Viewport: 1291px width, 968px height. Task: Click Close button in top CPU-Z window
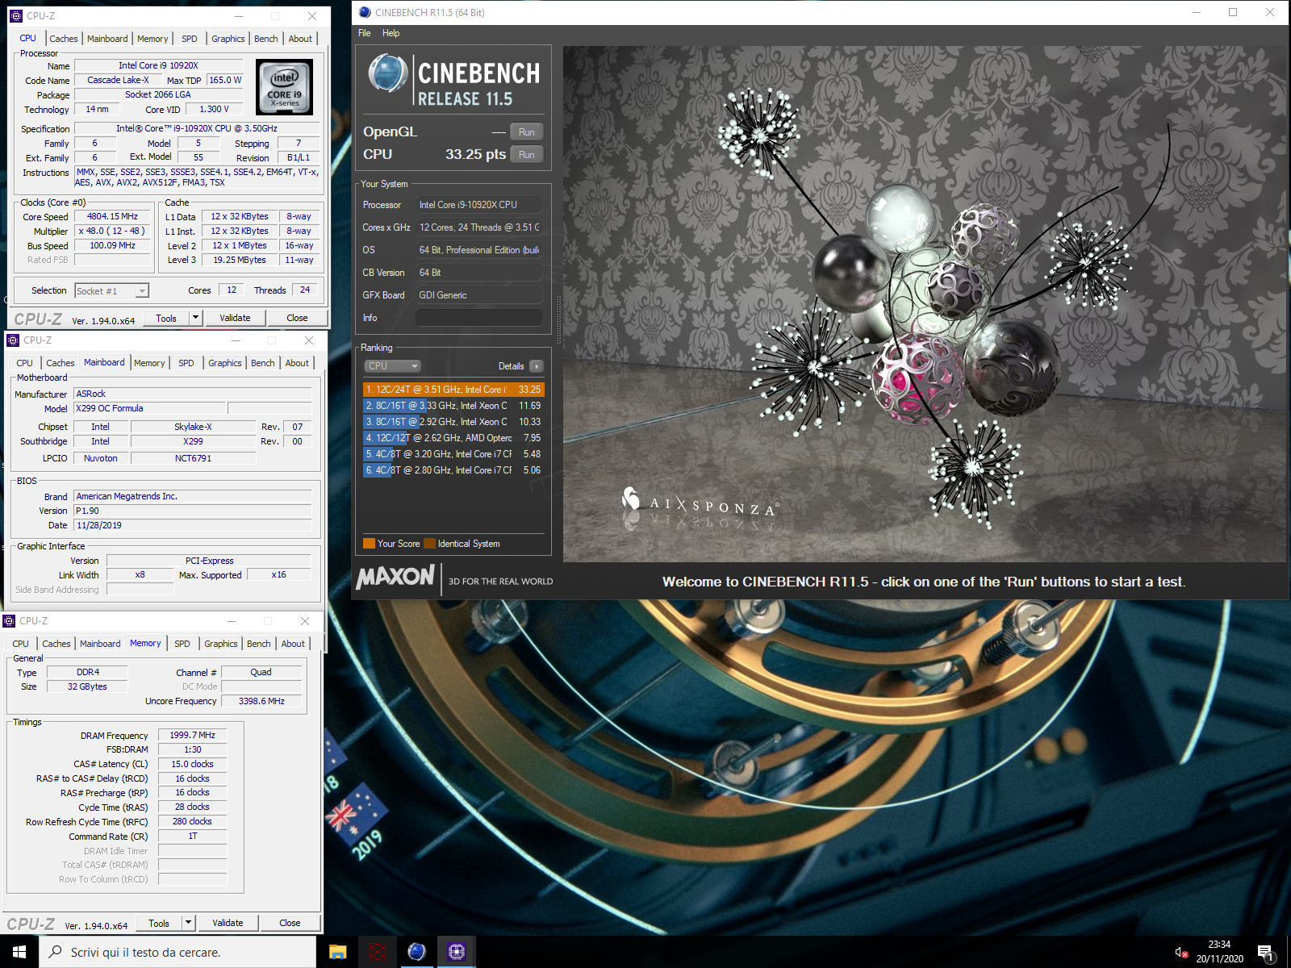(x=297, y=318)
